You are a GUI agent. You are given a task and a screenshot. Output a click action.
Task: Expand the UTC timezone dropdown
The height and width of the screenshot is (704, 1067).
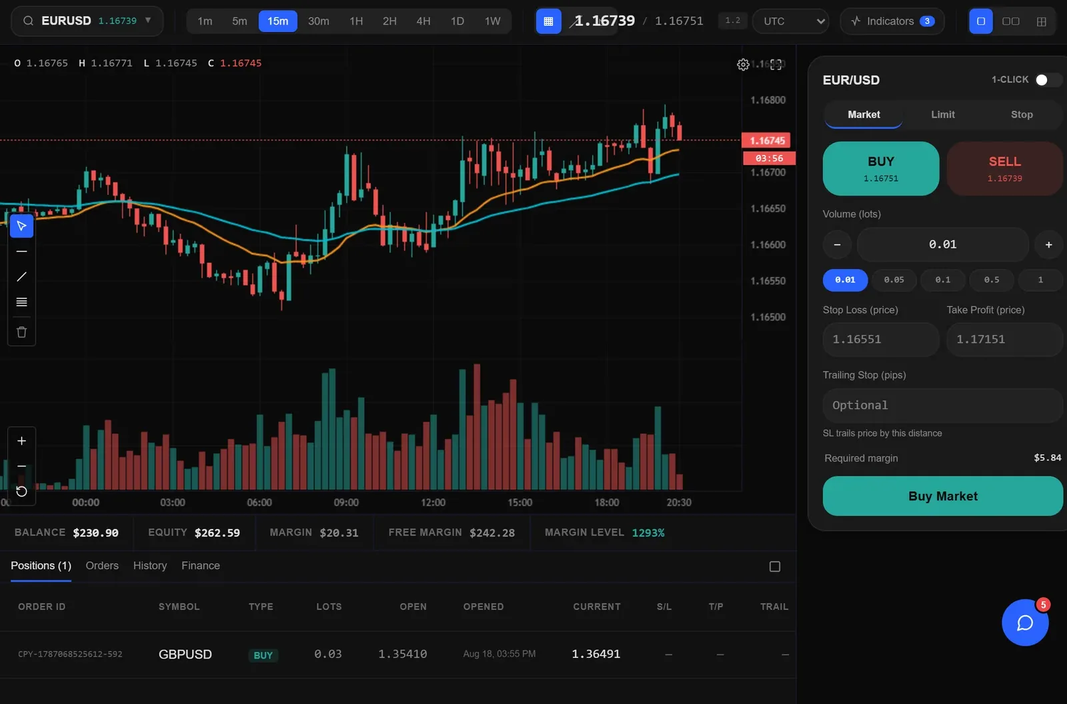[x=791, y=21]
